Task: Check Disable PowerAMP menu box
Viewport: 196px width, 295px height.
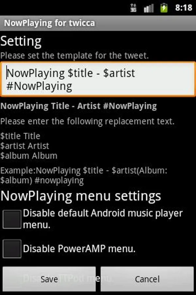Action: pos(12,249)
